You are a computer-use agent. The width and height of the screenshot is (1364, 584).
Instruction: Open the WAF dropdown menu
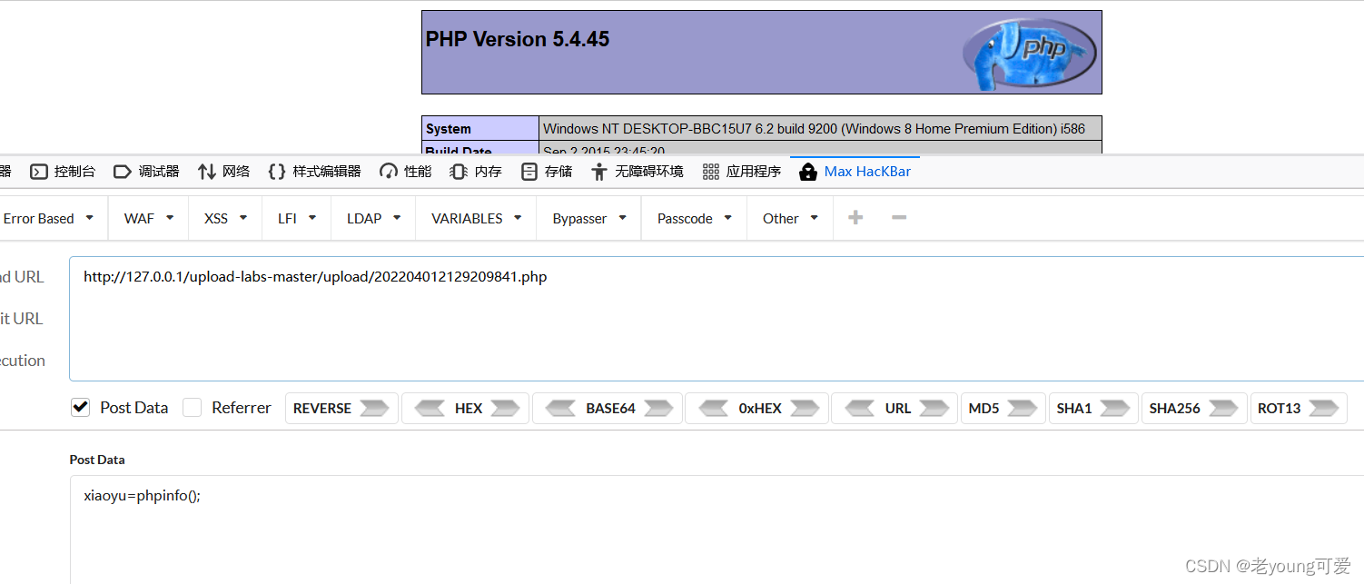point(149,218)
